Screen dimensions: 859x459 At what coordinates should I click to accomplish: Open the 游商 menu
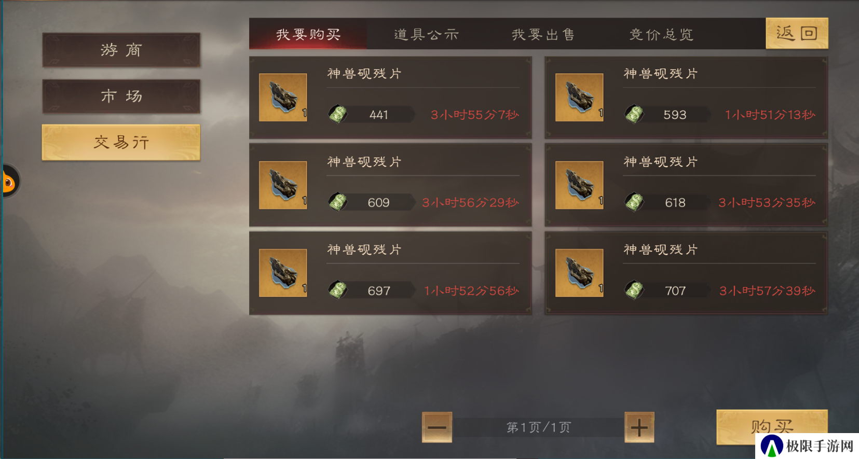pos(121,50)
